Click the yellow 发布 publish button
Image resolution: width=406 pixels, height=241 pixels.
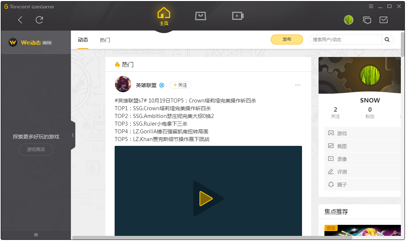coord(287,39)
